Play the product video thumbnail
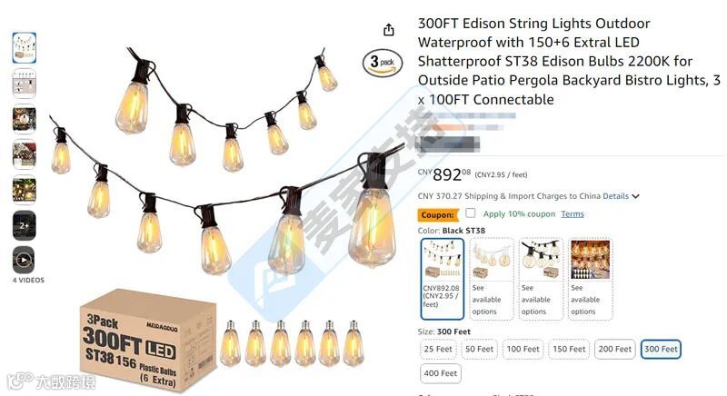 coord(25,261)
